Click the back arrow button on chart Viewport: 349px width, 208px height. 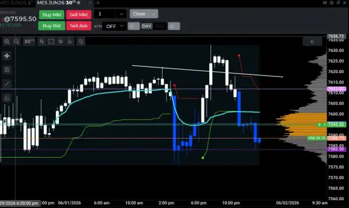[312, 42]
